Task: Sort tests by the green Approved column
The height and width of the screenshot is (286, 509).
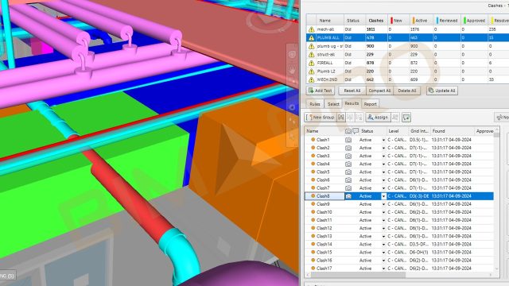Action: click(x=474, y=21)
